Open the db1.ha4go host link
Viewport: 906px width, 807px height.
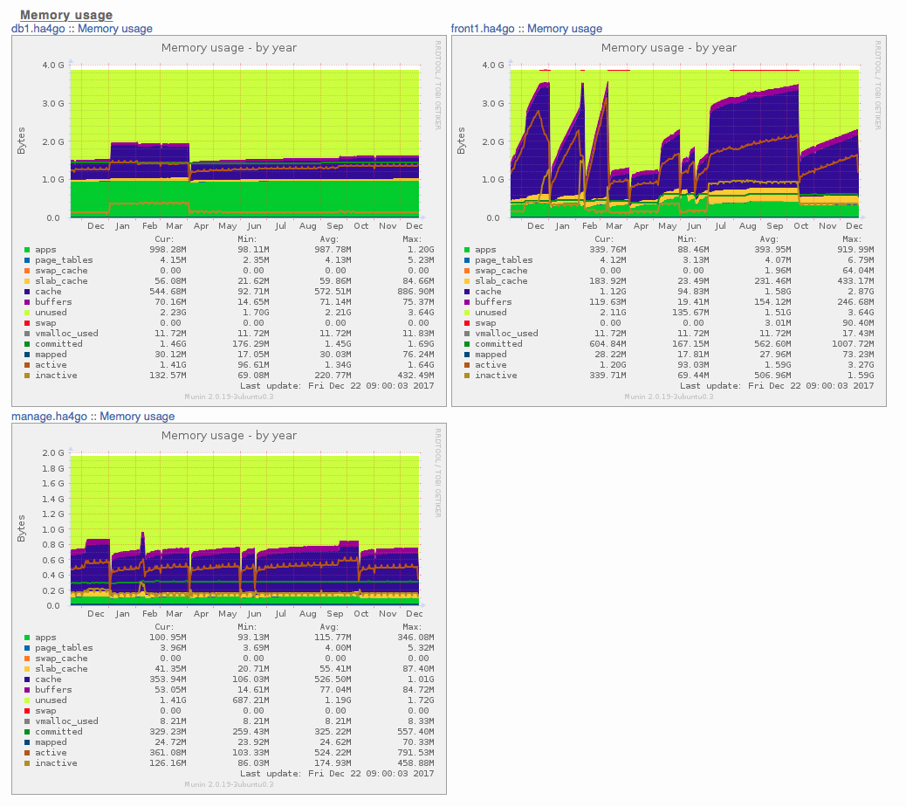point(38,28)
